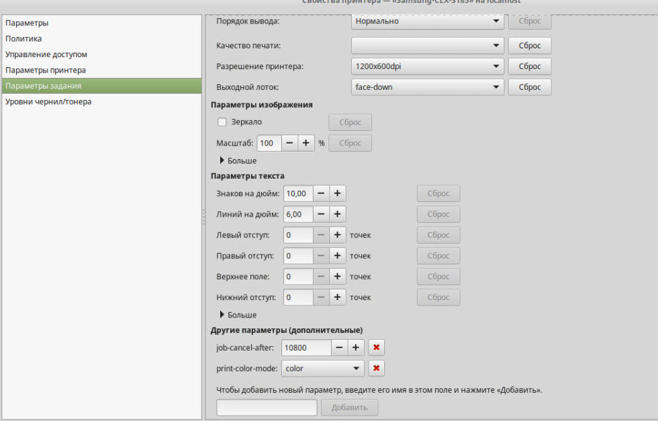Open the print-color-mode dropdown
This screenshot has width=658, height=421.
click(322, 368)
